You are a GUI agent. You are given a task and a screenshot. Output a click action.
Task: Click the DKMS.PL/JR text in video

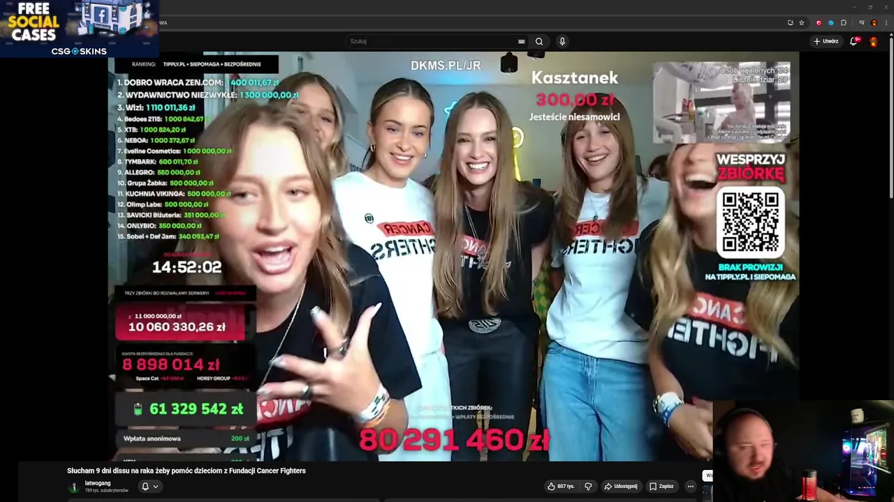click(x=446, y=66)
